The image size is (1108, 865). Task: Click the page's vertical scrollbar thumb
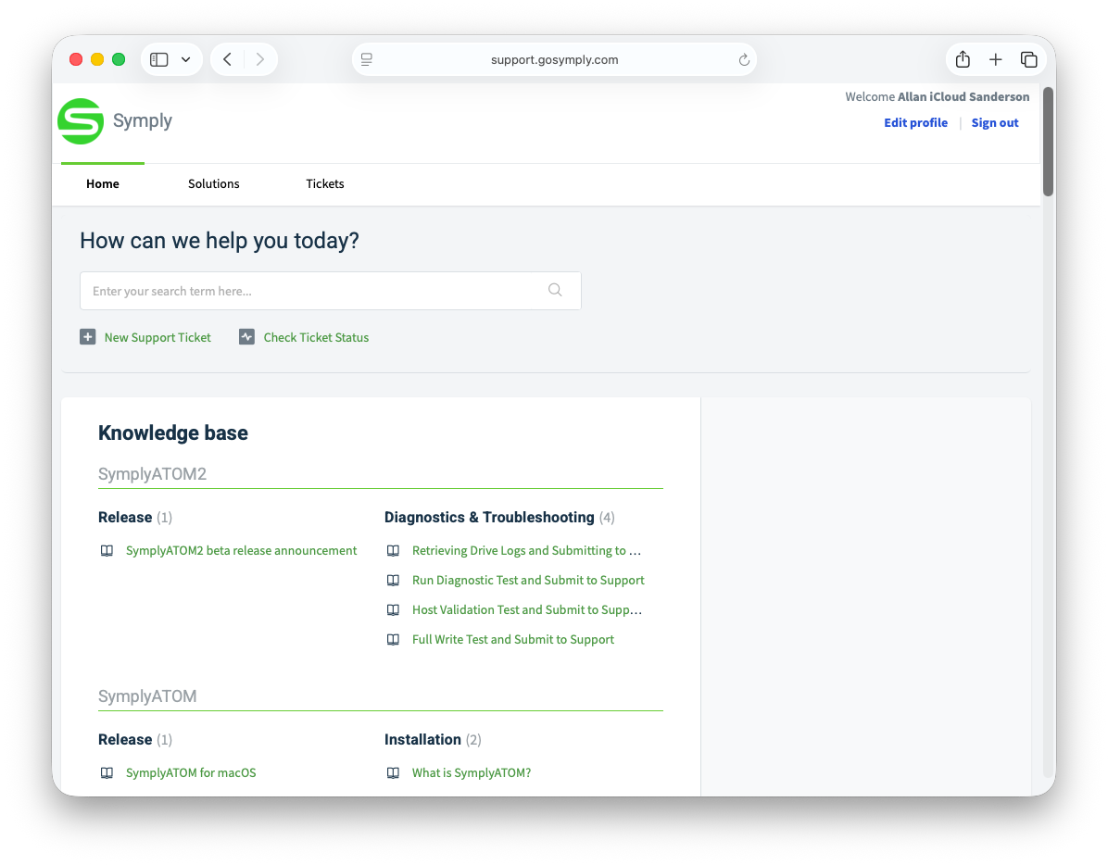(1048, 141)
